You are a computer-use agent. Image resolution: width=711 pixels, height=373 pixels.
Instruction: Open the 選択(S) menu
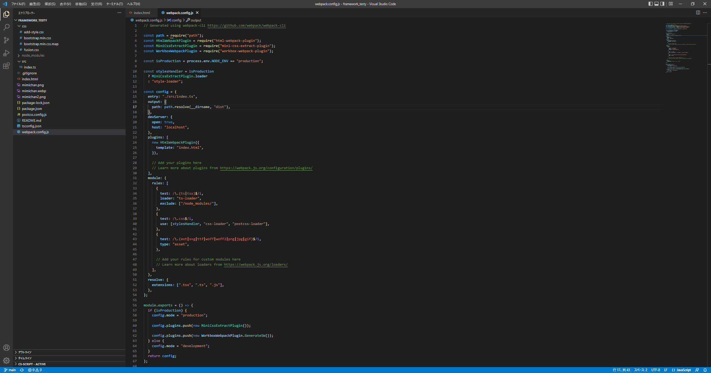50,4
